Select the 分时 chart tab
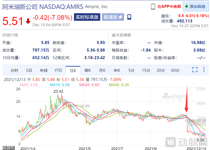210x150 pixels. [x=14, y=70]
